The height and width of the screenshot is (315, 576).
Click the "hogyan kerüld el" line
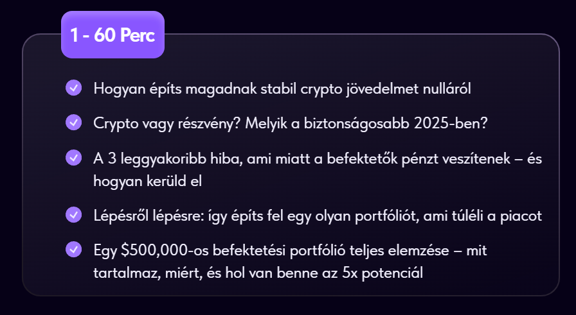[x=148, y=181]
